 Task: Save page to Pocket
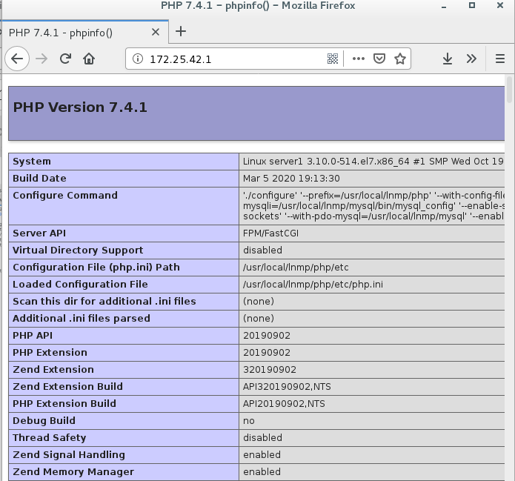click(379, 59)
